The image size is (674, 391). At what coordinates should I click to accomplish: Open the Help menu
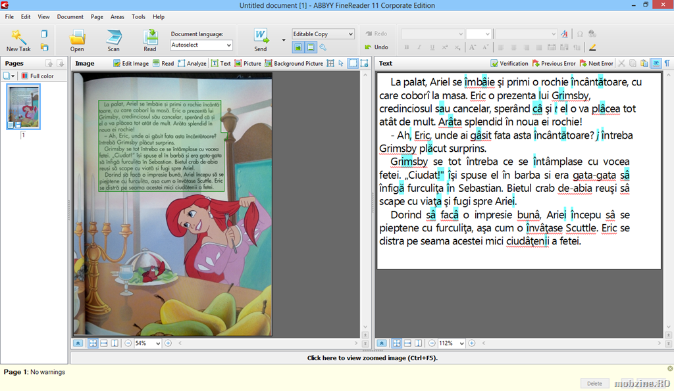pyautogui.click(x=159, y=16)
